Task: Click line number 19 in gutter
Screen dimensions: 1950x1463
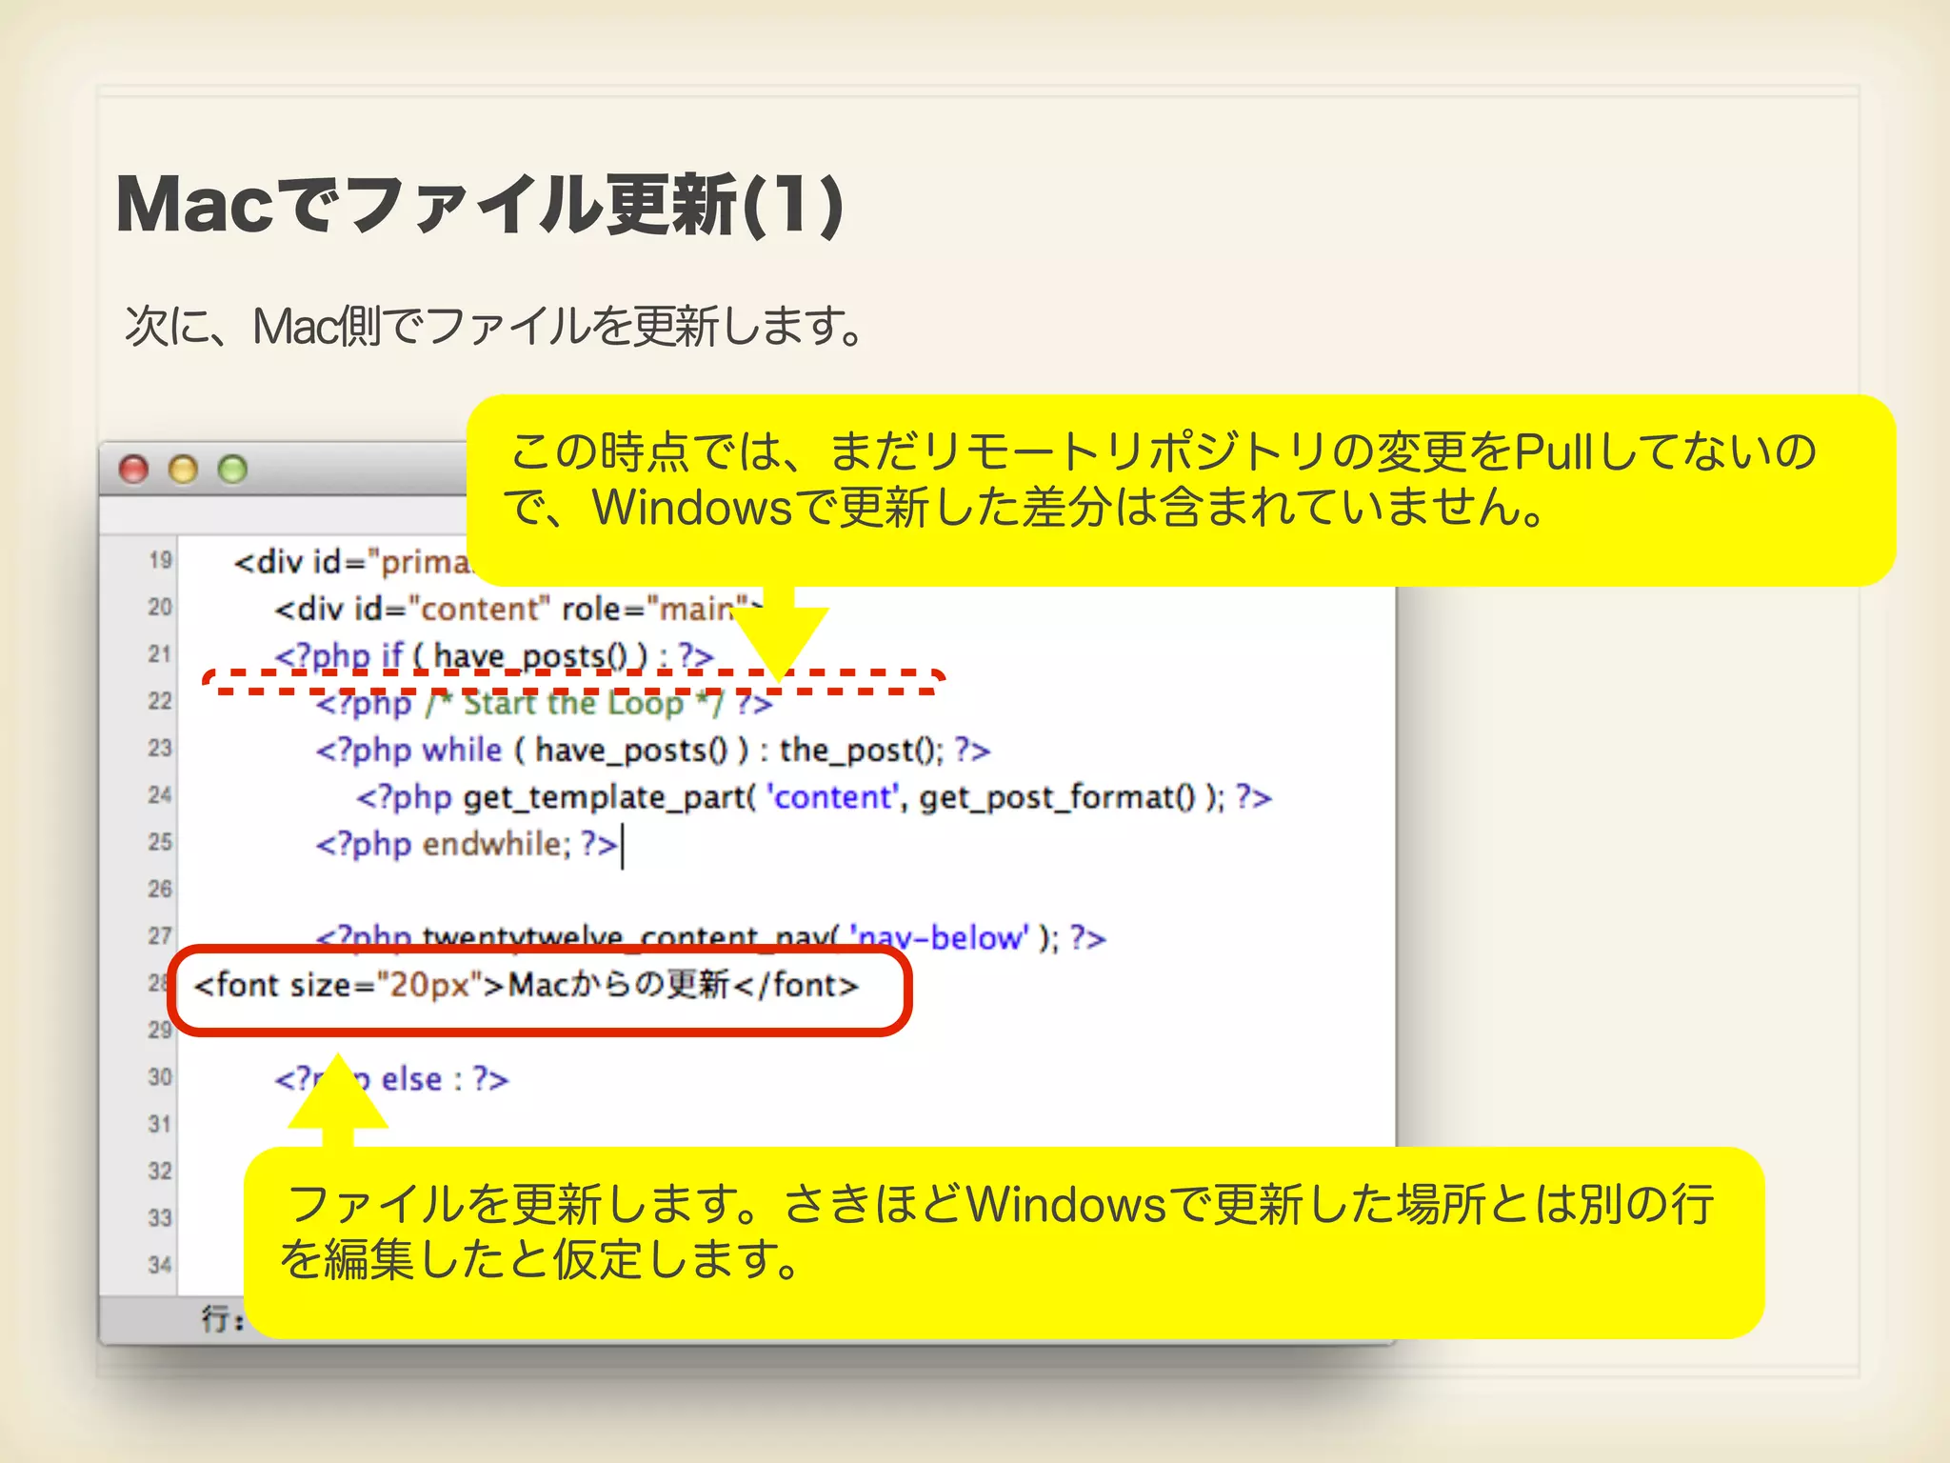Action: pyautogui.click(x=160, y=560)
